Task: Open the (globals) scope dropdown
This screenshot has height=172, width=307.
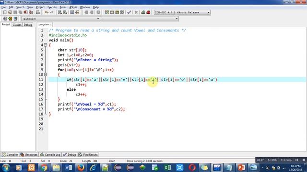Action: point(60,19)
